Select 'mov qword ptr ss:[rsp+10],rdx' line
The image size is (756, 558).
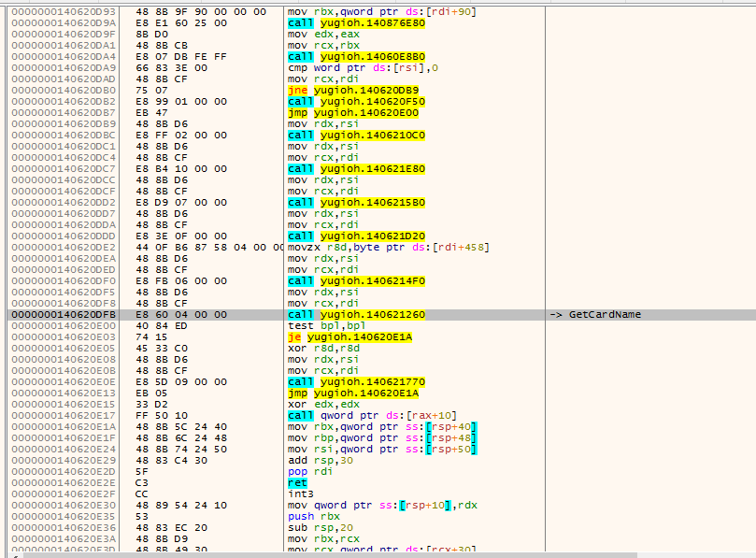(382, 505)
